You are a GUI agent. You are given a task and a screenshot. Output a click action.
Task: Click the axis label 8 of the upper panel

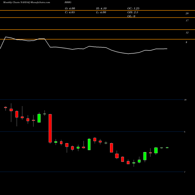click(x=186, y=42)
